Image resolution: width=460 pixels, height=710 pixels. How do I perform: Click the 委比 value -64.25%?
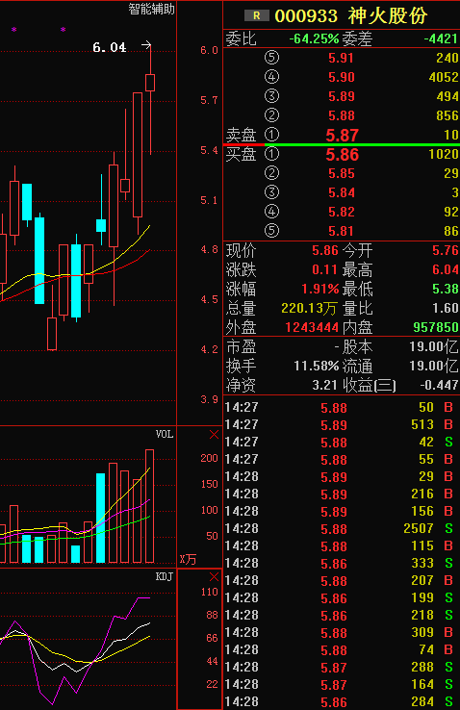click(314, 38)
